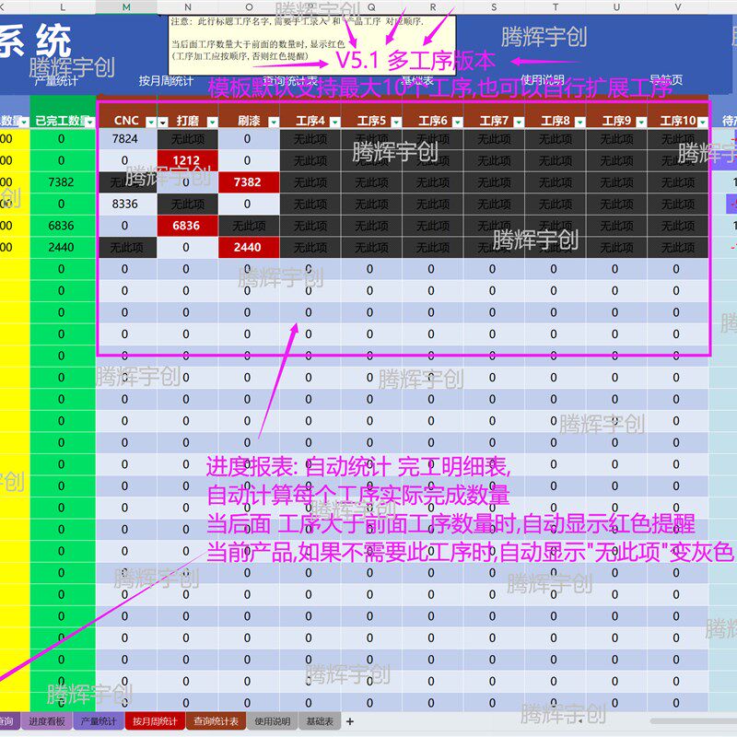
Task: Open the 工序6 column filter dropdown
Action: click(457, 123)
